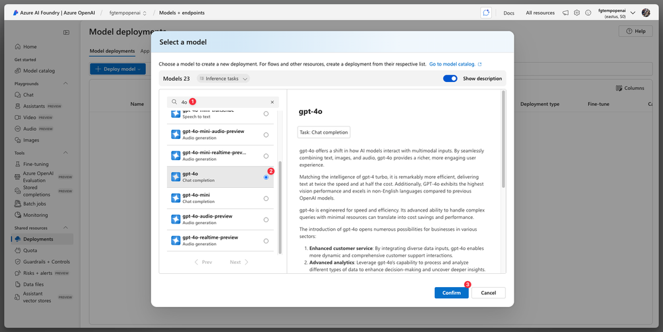Click the Task: Chat completion tag

[x=324, y=132]
